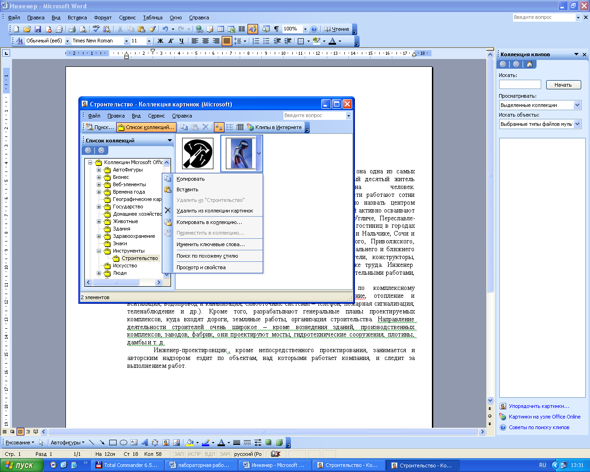Open Советы по поиску клипов link
590x472 pixels.
click(x=539, y=427)
